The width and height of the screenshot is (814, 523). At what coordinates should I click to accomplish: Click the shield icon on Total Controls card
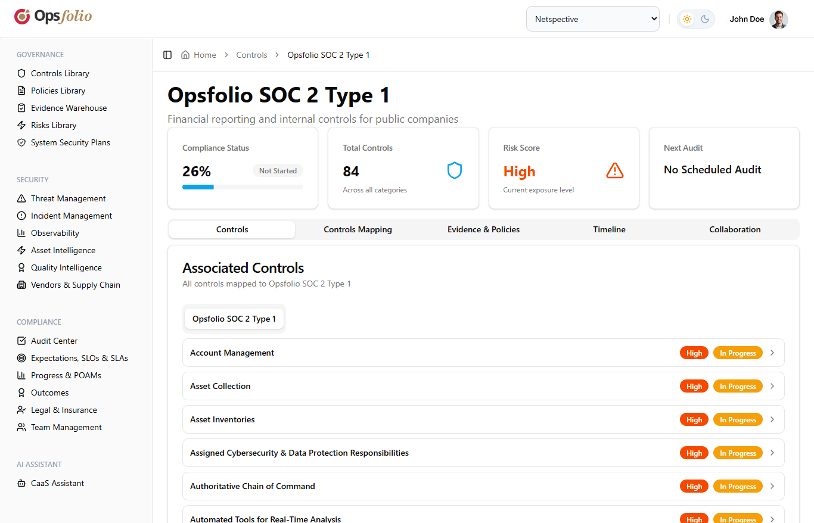point(455,170)
